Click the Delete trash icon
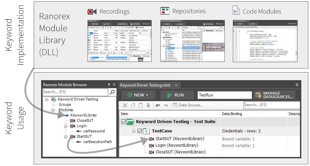The height and width of the screenshot is (166, 310). click(x=148, y=105)
